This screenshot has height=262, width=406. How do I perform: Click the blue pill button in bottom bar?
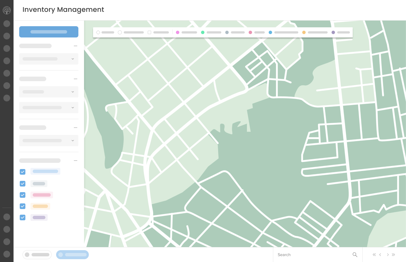[x=72, y=255]
